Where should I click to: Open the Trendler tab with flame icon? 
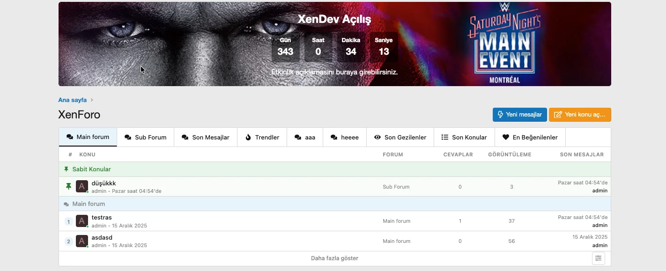[x=262, y=137]
